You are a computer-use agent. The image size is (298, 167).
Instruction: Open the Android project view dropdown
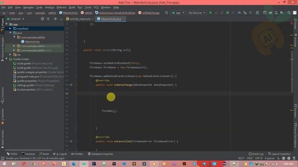point(15,19)
